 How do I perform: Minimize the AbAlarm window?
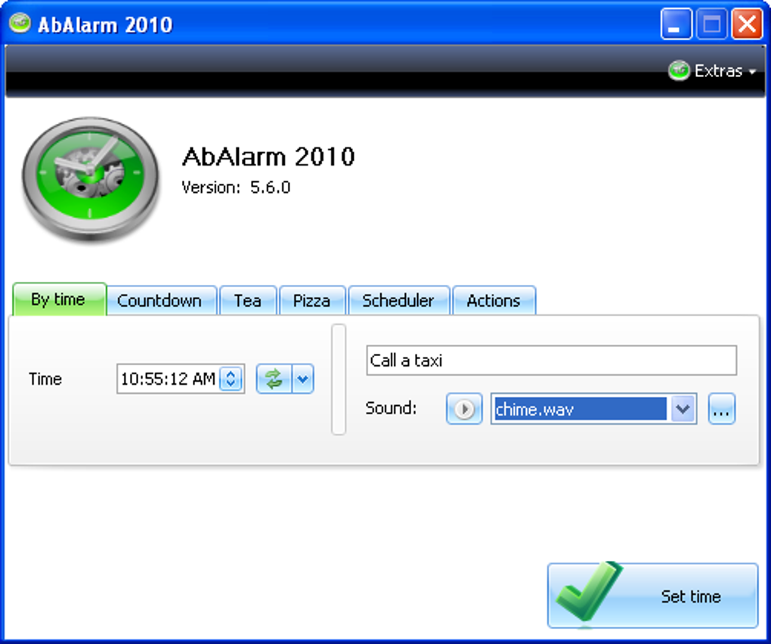pos(676,23)
